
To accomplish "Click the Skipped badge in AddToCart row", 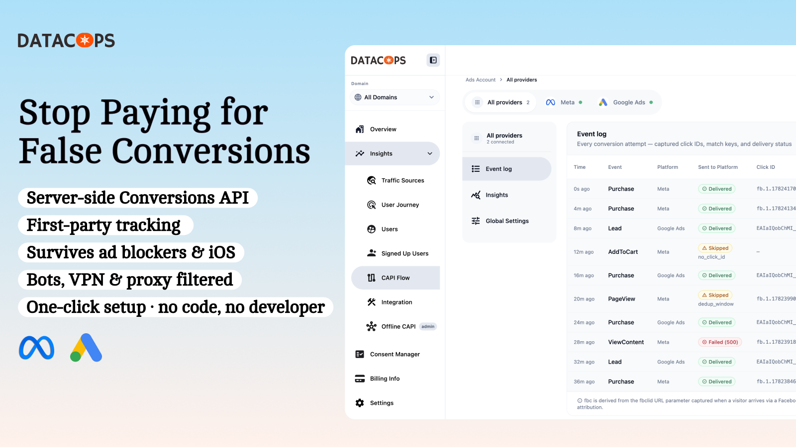I will tap(715, 248).
